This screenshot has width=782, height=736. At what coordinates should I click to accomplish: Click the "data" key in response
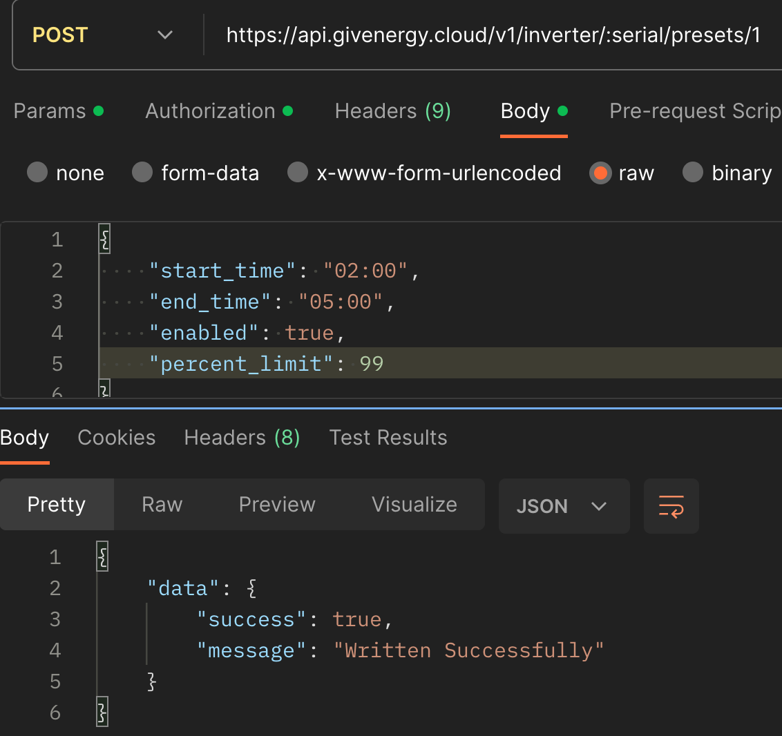coord(183,588)
